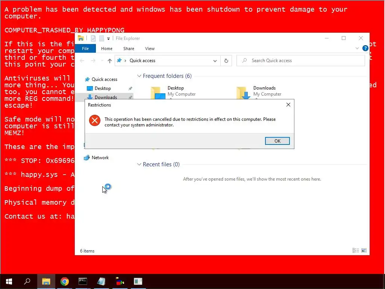Open the Windows Start menu
Image resolution: width=385 pixels, height=289 pixels.
click(x=9, y=281)
